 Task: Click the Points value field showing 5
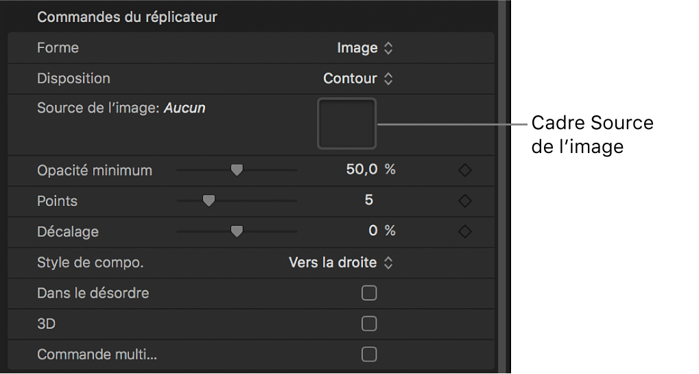[369, 201]
